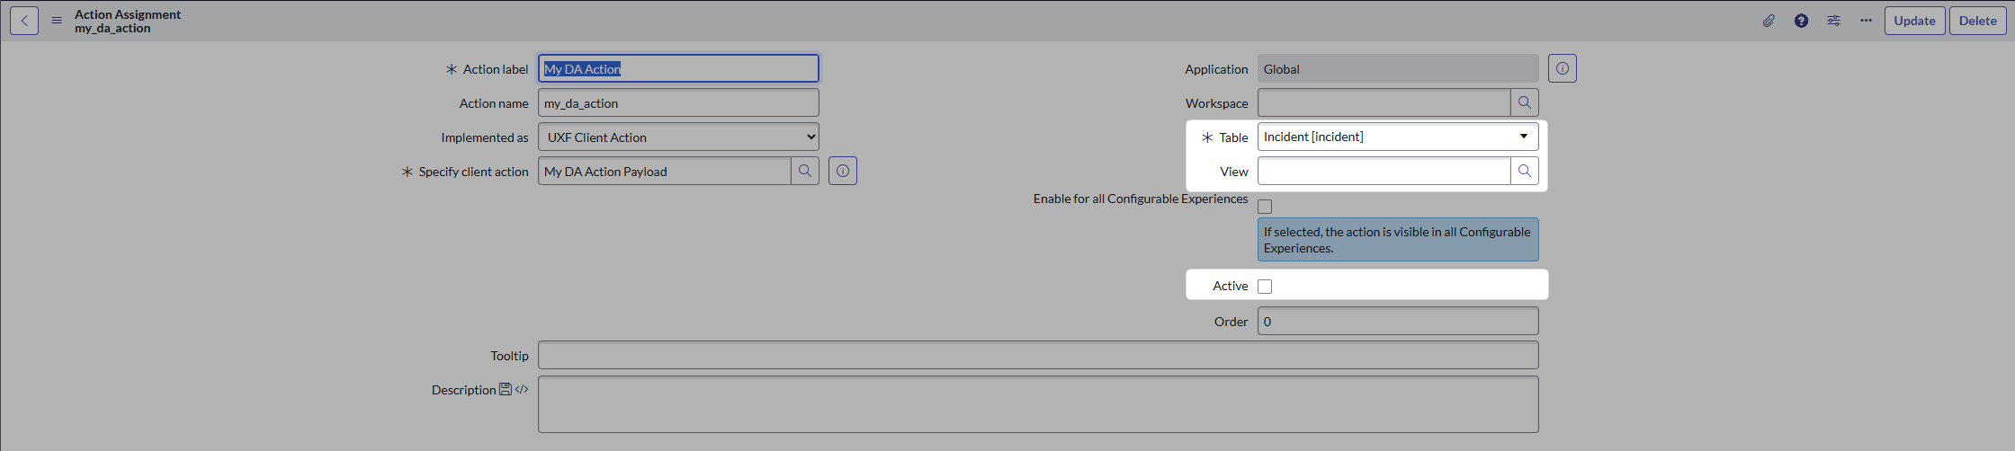
Task: Click the paperclip attachments icon
Action: (1769, 21)
